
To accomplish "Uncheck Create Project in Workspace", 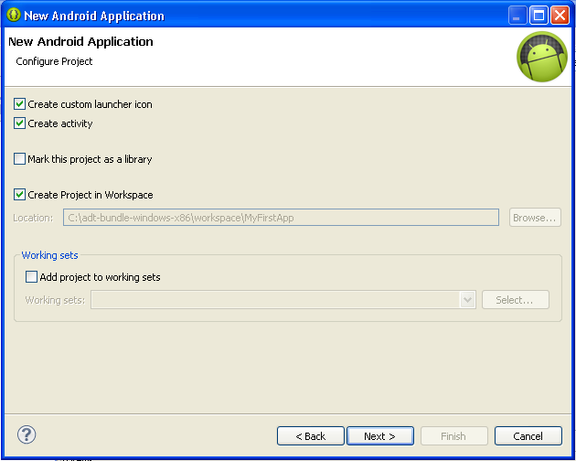I will coord(19,195).
